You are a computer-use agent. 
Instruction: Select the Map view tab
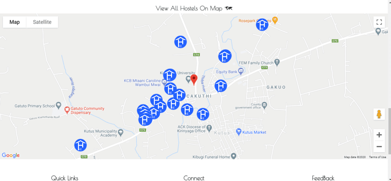15,22
